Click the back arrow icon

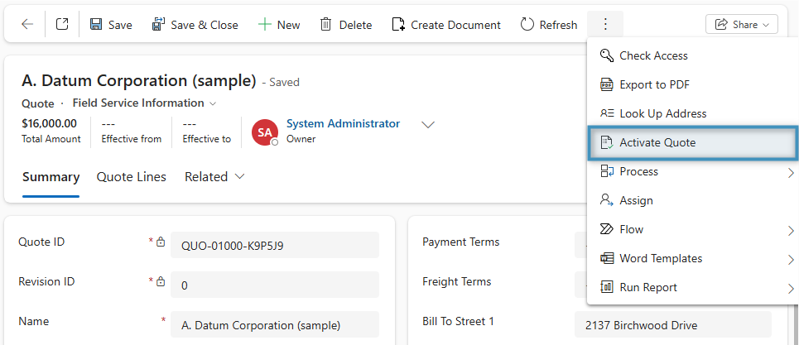[27, 25]
